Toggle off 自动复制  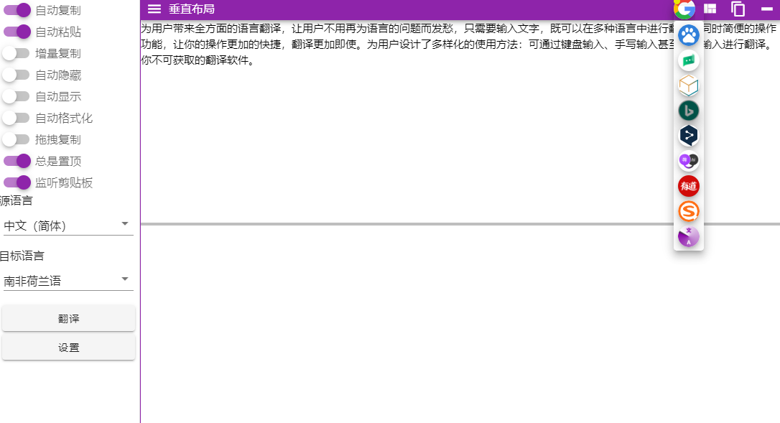(16, 10)
